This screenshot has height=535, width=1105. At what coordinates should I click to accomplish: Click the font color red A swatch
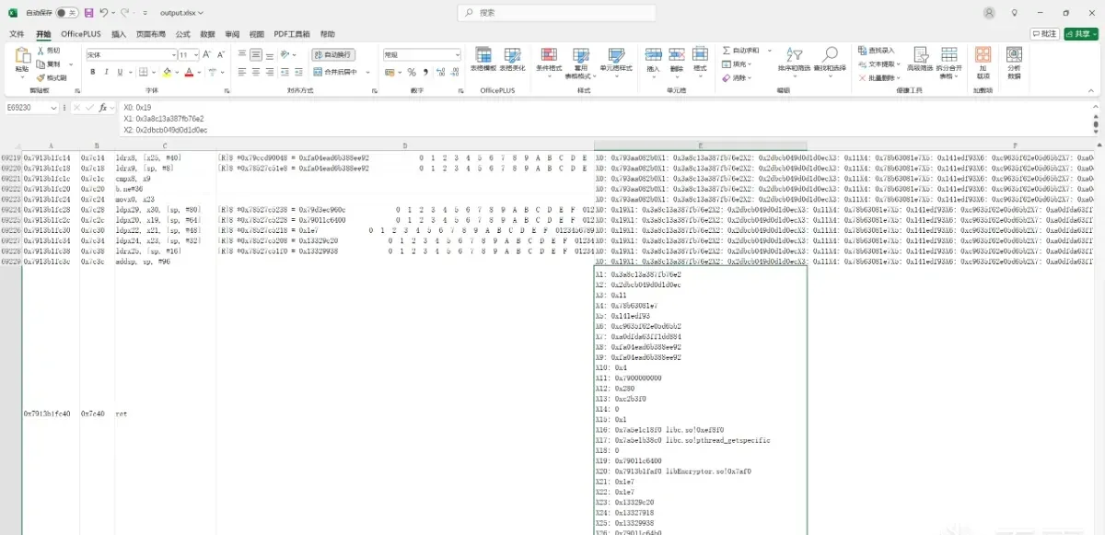click(x=189, y=72)
